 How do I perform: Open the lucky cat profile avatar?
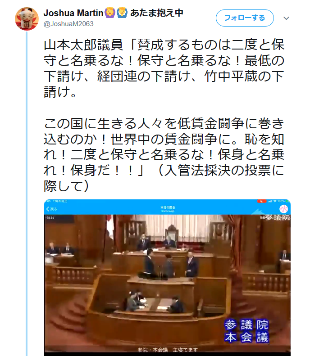click(27, 18)
